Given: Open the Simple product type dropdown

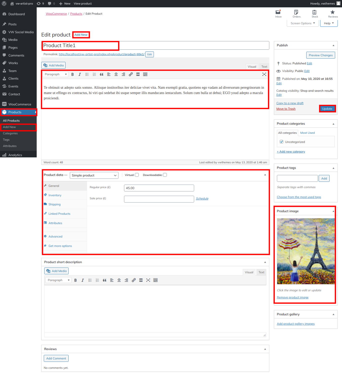Looking at the screenshot, I should tap(94, 175).
